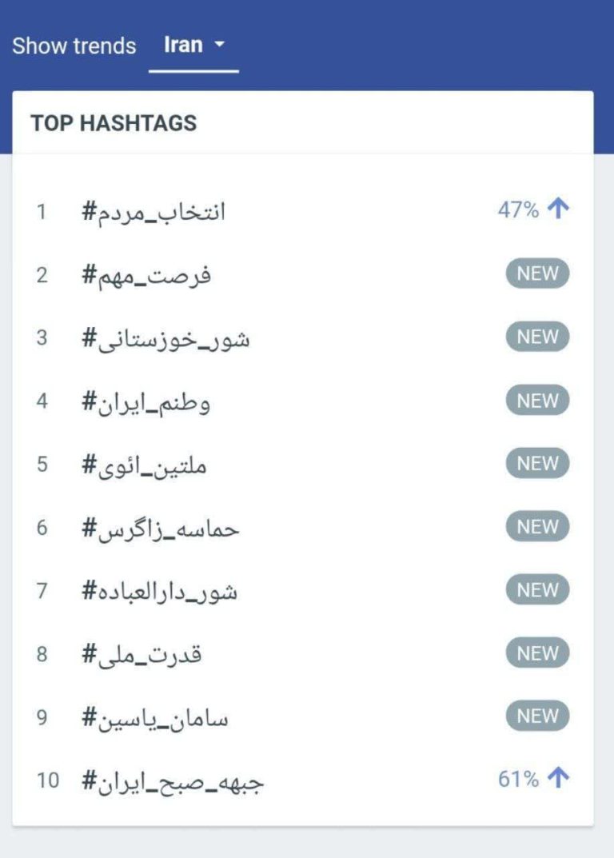Click the NEW badge on rank 2
The width and height of the screenshot is (614, 858).
[x=537, y=274]
